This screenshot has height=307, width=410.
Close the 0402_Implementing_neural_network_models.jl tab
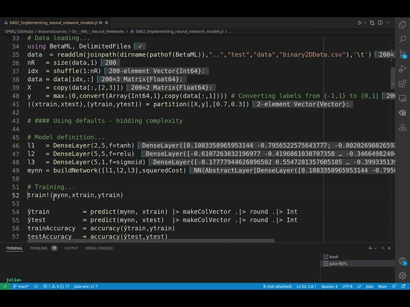106,23
